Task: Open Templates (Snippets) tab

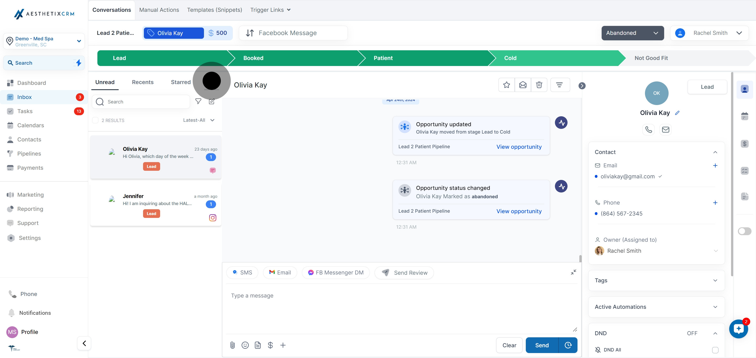Action: (214, 10)
